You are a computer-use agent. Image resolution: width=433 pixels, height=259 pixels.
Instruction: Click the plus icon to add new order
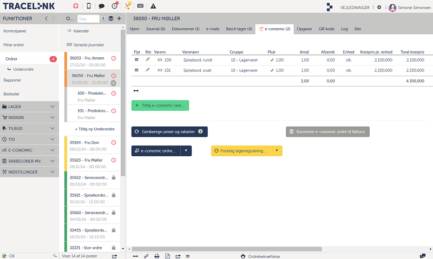119,18
